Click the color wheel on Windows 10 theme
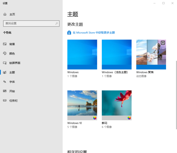177x153 pixels. pos(95,118)
